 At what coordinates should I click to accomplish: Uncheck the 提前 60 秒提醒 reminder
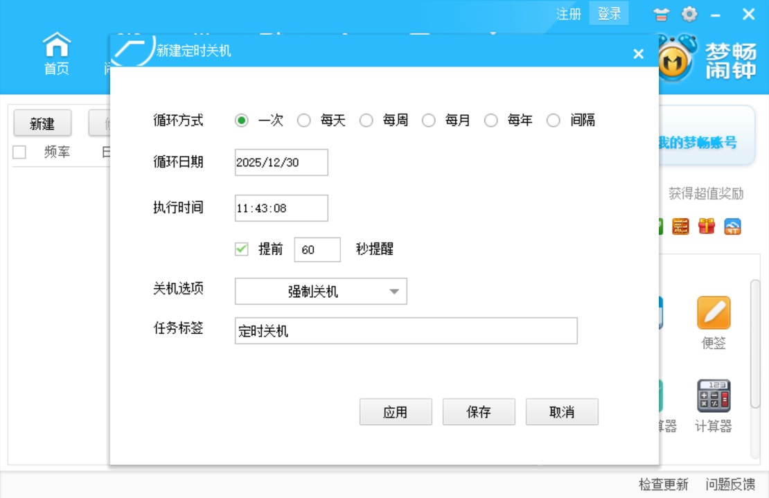[242, 249]
